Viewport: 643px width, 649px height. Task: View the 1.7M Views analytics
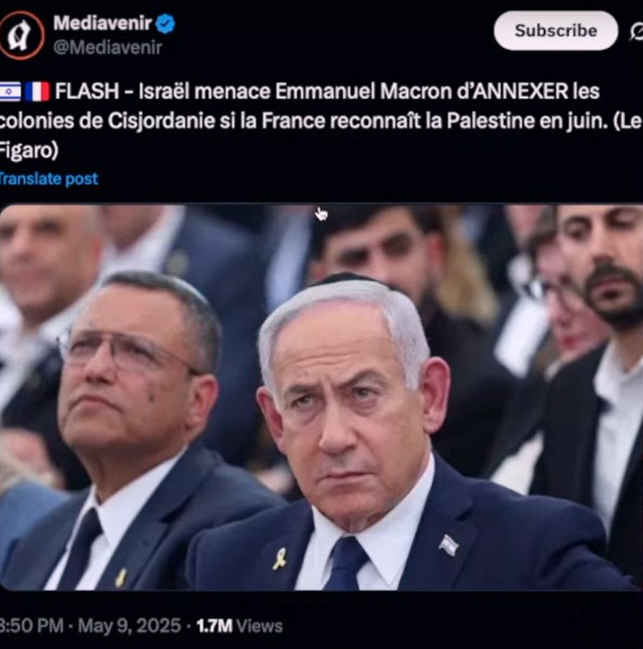click(x=239, y=625)
